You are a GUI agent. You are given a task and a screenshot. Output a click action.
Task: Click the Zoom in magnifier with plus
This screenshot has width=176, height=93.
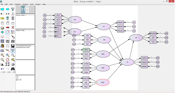click(8, 55)
